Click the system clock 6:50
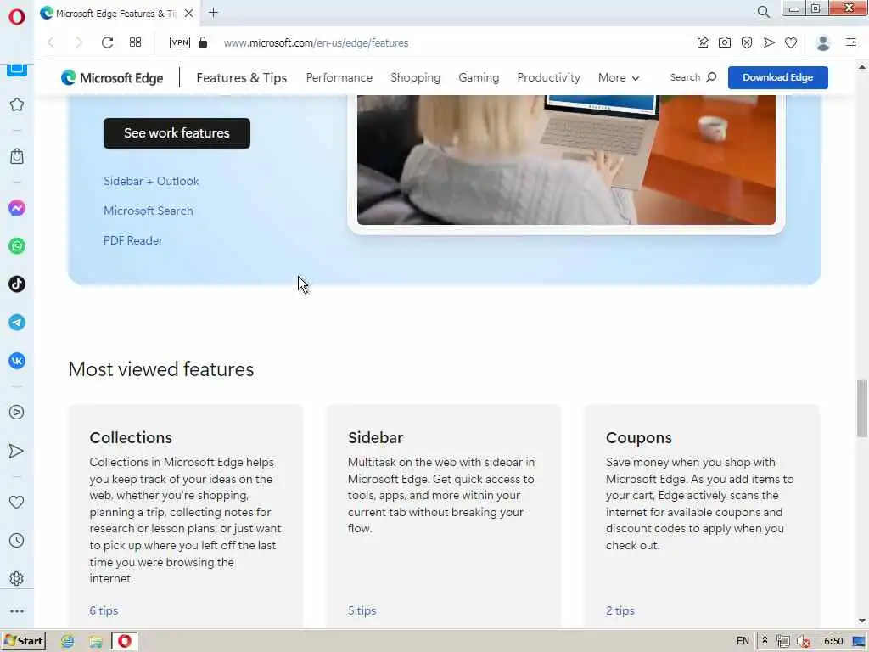The width and height of the screenshot is (869, 652). (x=833, y=641)
